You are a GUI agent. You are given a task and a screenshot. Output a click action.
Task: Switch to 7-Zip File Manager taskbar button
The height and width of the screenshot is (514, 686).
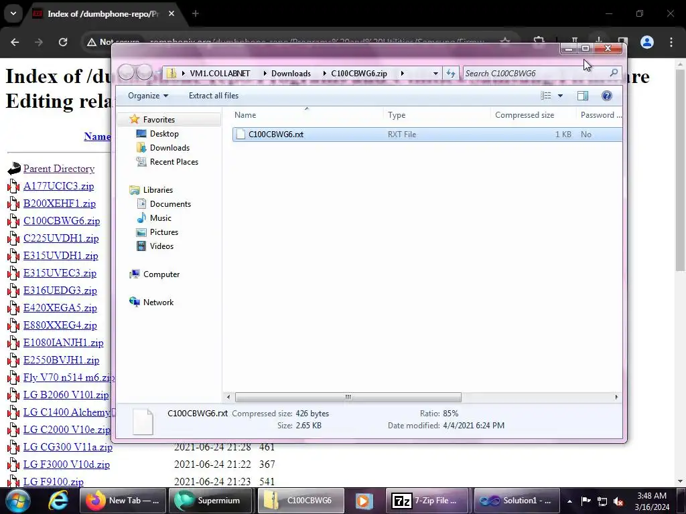pyautogui.click(x=427, y=501)
